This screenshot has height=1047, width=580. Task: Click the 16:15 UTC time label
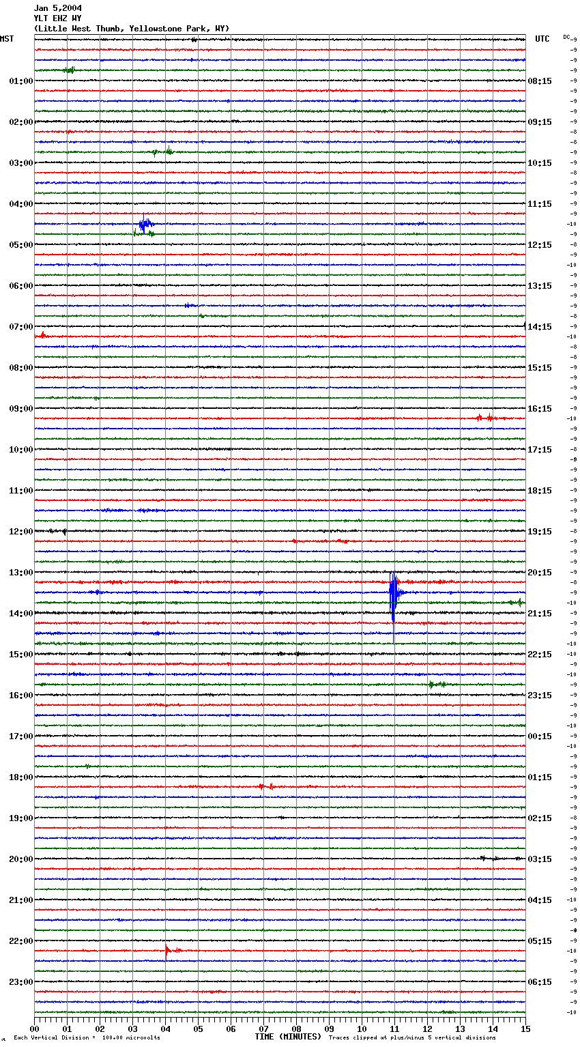click(540, 409)
